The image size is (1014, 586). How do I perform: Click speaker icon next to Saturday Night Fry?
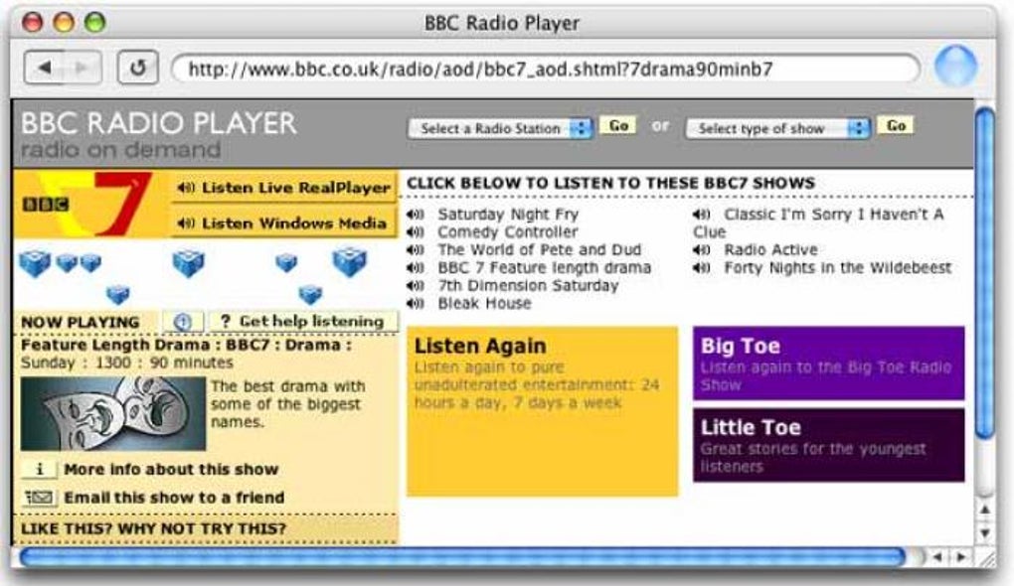(416, 215)
